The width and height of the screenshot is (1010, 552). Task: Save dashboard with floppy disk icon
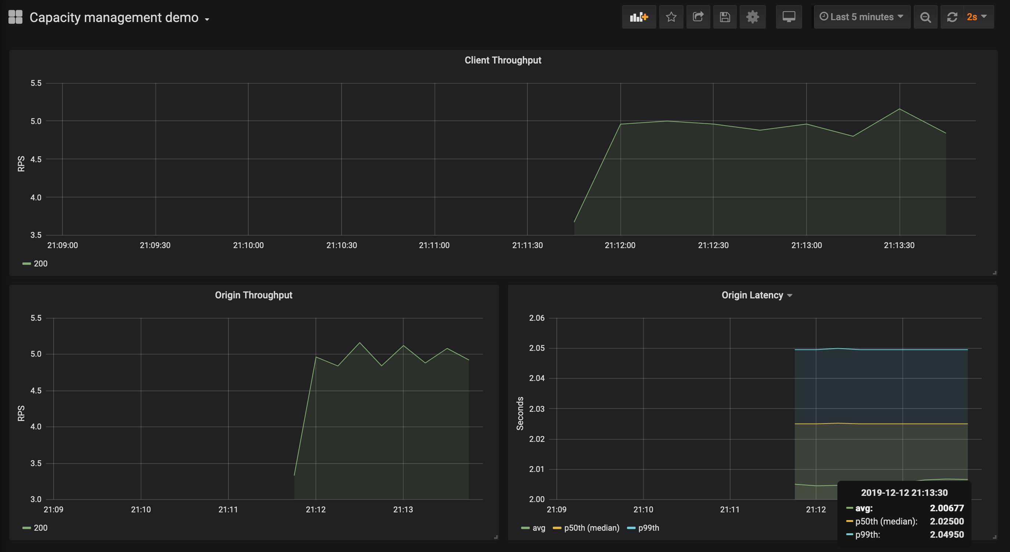point(725,17)
